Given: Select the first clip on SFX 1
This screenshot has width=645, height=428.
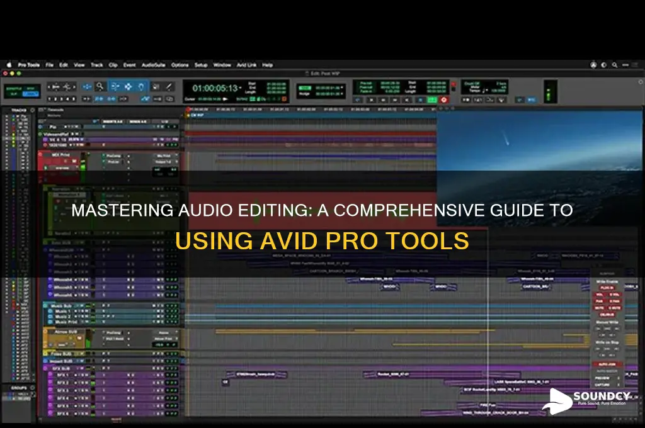Looking at the screenshot, I should pos(256,374).
